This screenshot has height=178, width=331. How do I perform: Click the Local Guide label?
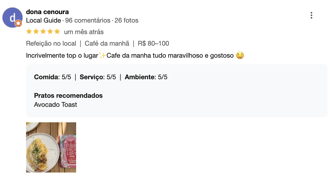(x=44, y=20)
